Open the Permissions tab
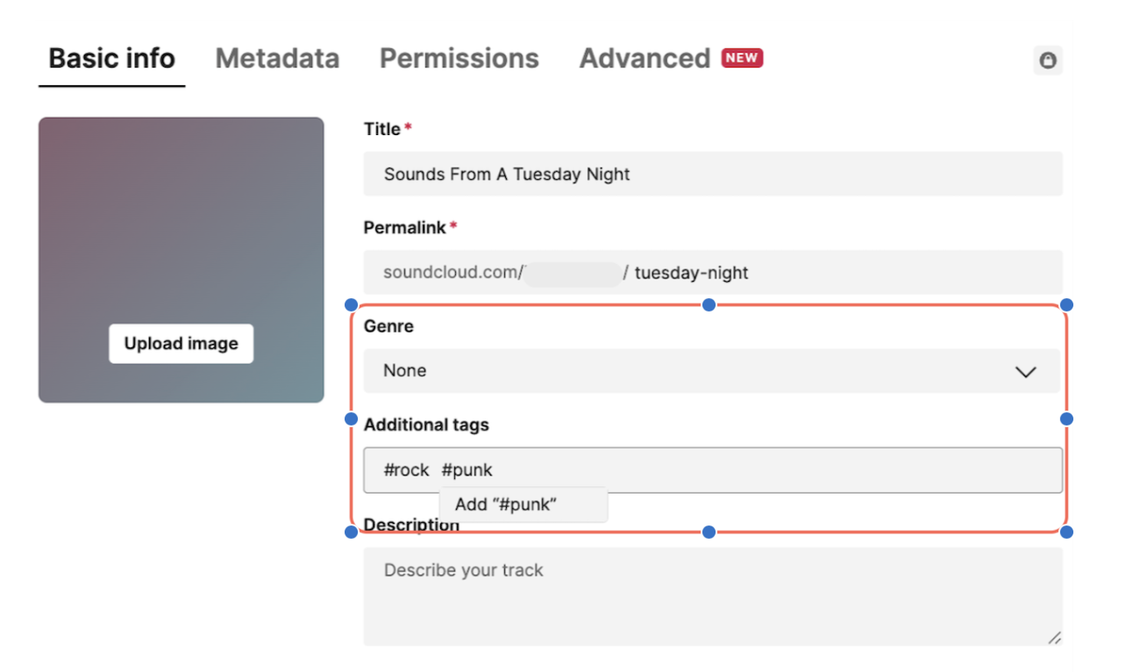The width and height of the screenshot is (1133, 672). click(x=459, y=58)
